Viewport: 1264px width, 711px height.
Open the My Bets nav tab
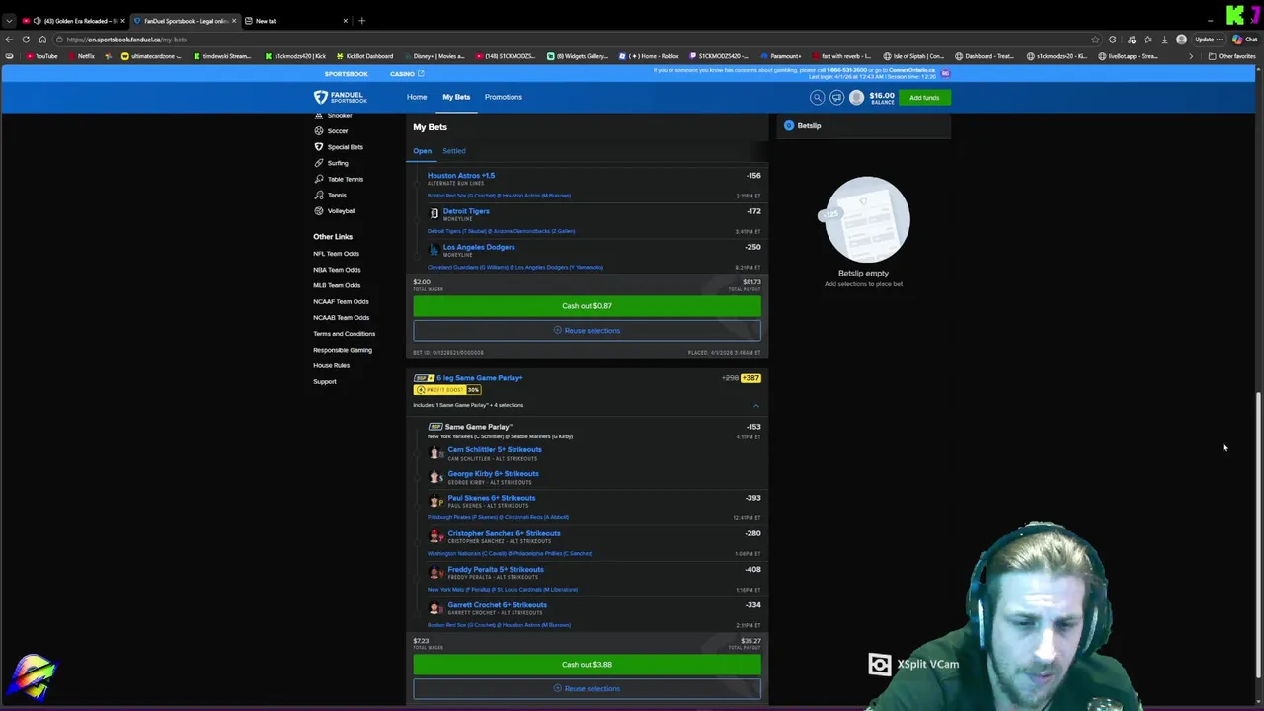point(456,97)
